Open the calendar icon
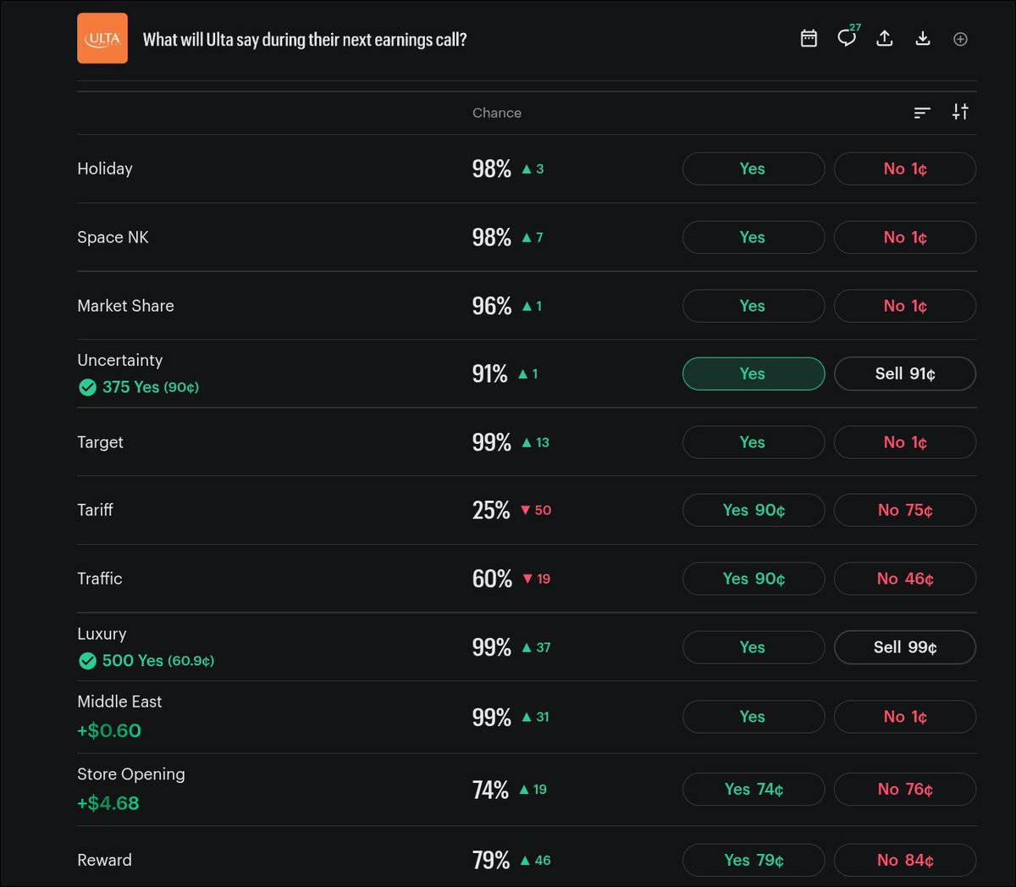Image resolution: width=1016 pixels, height=887 pixels. click(809, 38)
